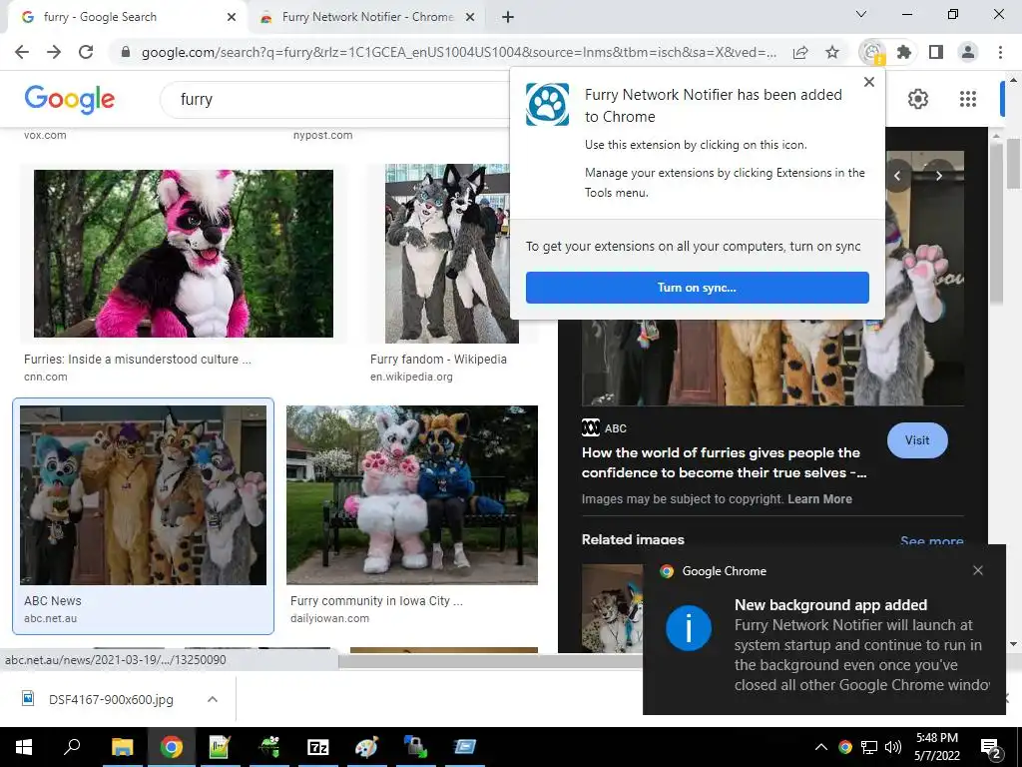Open Chrome's three-dot menu

tap(1000, 52)
